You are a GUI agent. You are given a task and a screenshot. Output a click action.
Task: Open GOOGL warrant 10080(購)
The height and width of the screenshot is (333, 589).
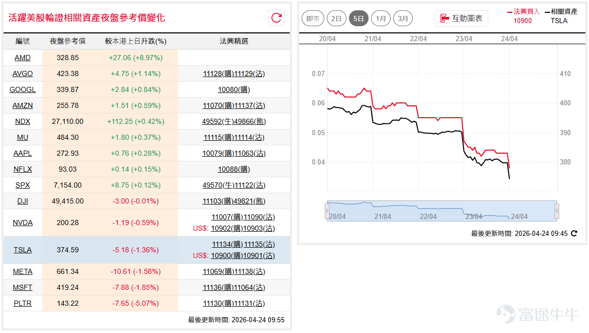234,90
